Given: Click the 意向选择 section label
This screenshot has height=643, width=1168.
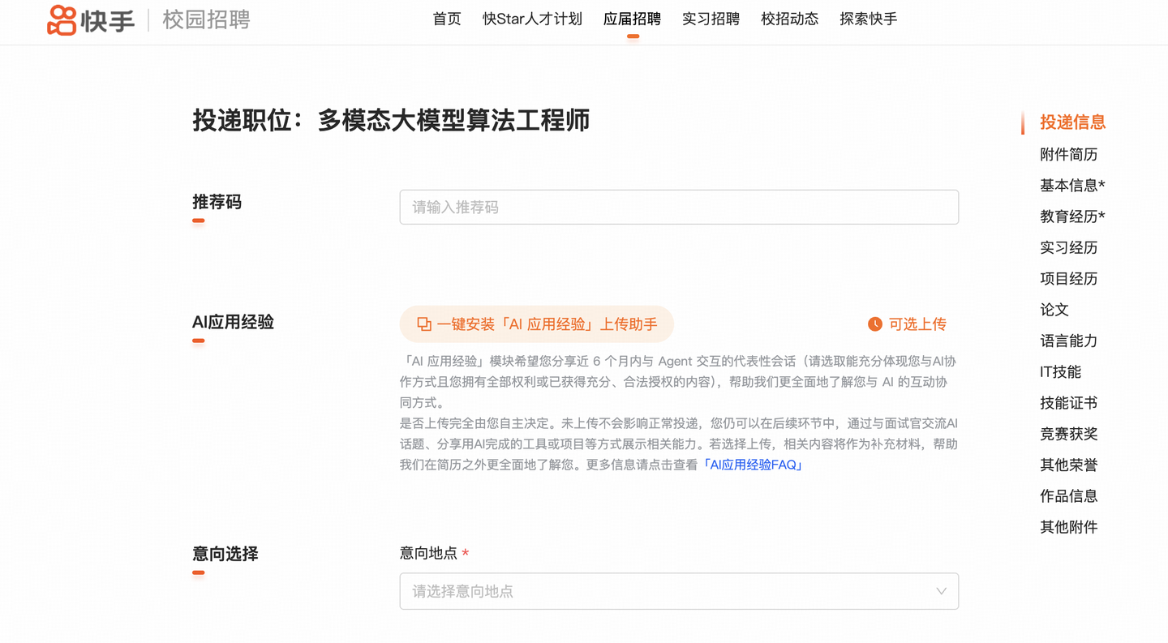Looking at the screenshot, I should pyautogui.click(x=225, y=554).
